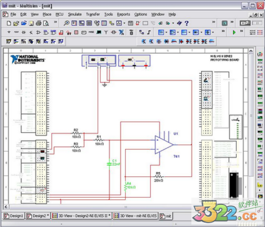The height and width of the screenshot is (227, 265).
Task: Click the magnifier zoom icon
Action: (x=67, y=23)
